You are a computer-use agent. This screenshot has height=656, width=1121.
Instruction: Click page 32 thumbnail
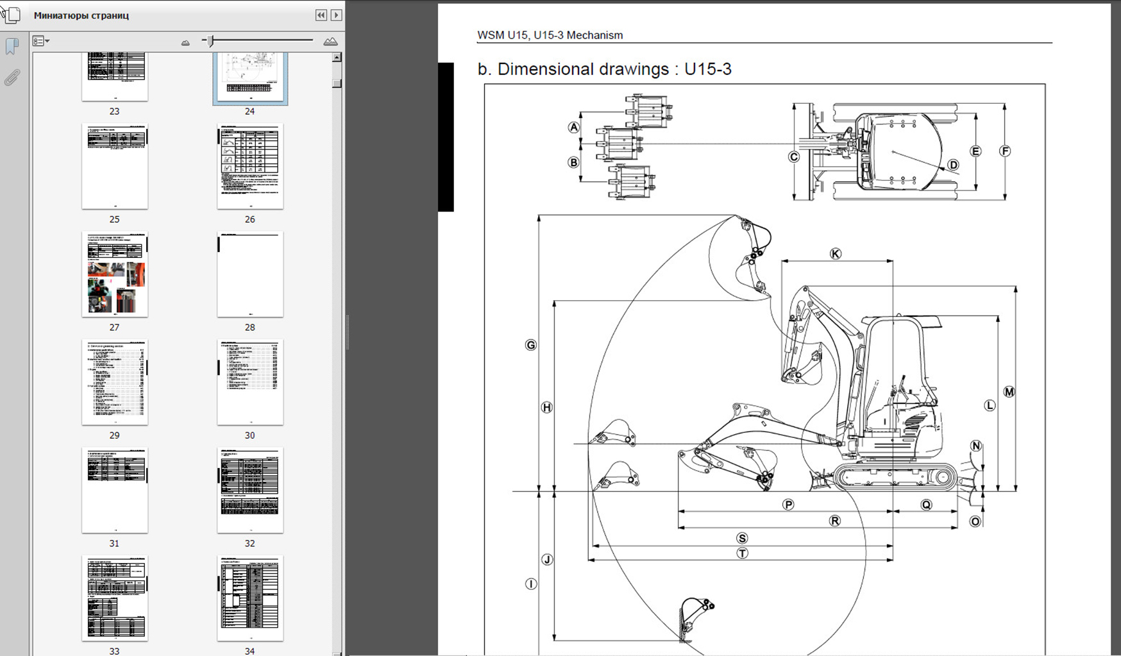pyautogui.click(x=250, y=491)
